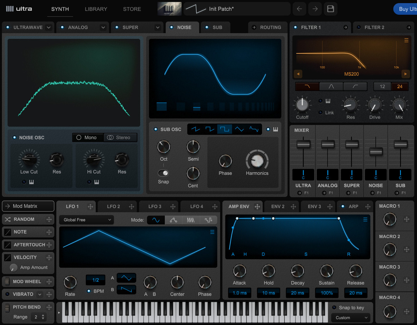
Task: Select the sub osc sine waveform icon
Action: [254, 129]
